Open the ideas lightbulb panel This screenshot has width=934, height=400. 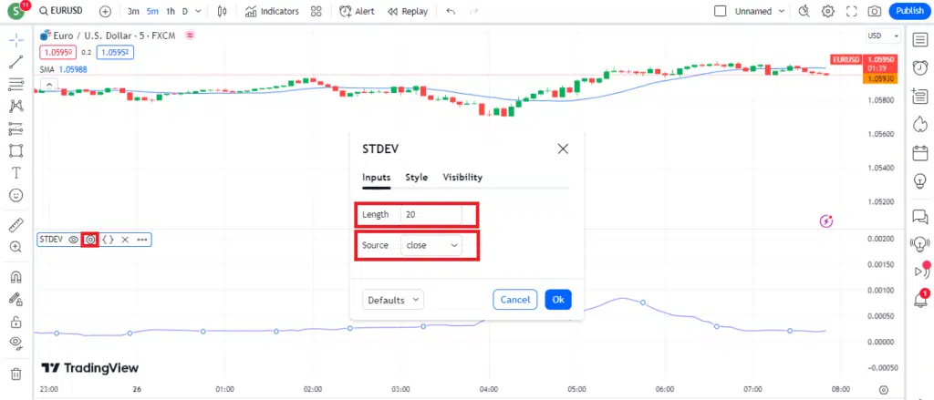pos(920,180)
